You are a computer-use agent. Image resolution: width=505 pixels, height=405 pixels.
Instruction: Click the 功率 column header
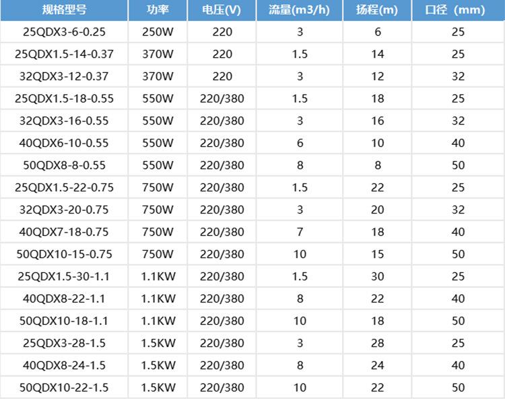[158, 11]
